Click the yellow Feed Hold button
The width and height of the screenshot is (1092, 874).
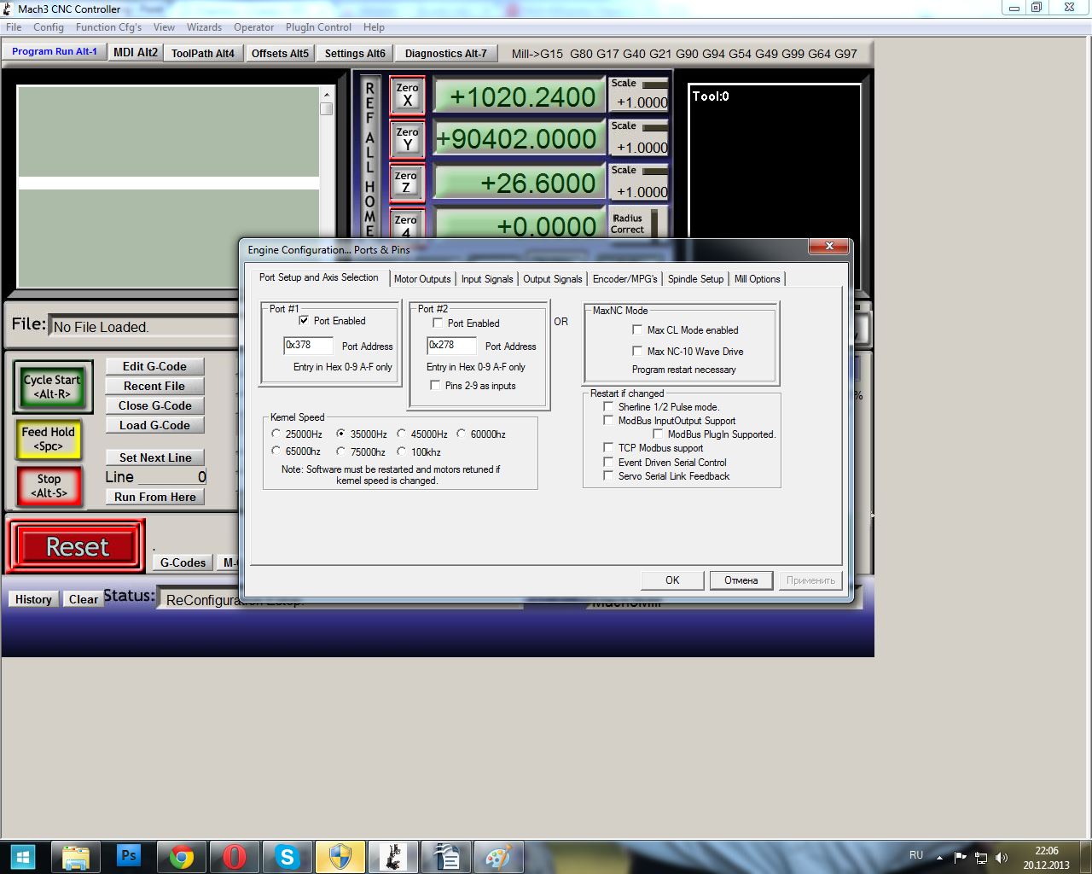click(x=49, y=439)
